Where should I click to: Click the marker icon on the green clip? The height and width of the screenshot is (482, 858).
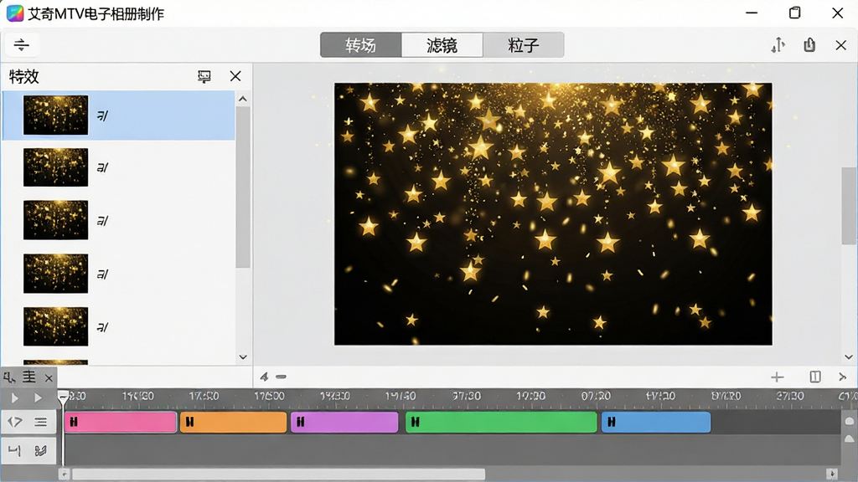[x=416, y=422]
